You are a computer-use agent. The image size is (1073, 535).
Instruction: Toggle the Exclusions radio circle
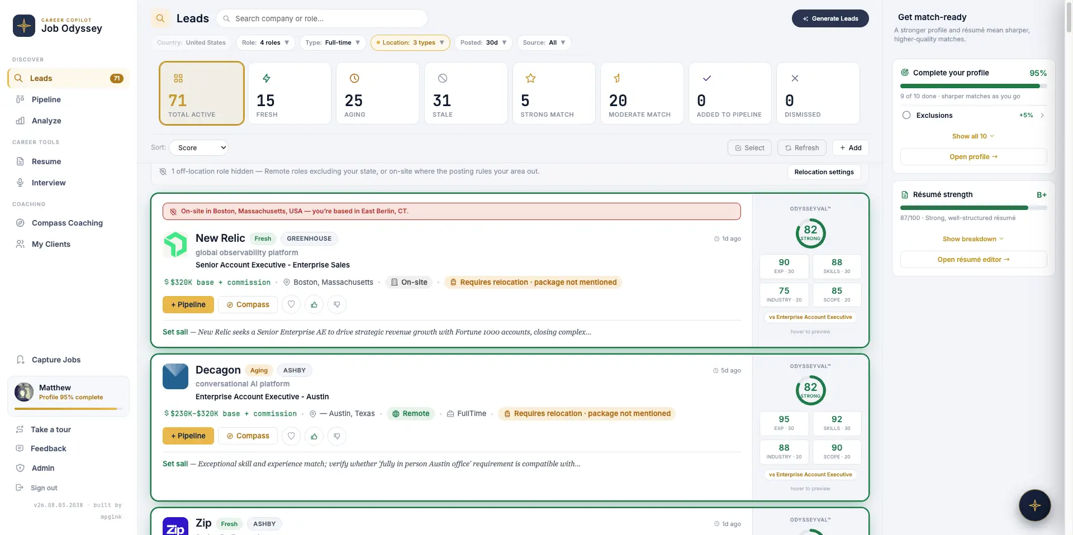click(906, 115)
